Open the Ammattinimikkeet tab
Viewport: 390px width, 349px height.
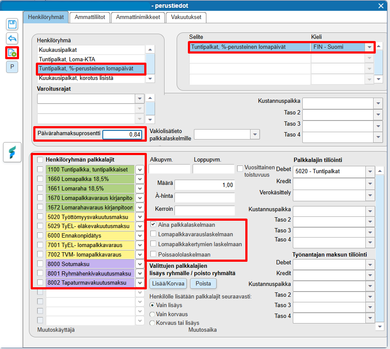(x=138, y=17)
